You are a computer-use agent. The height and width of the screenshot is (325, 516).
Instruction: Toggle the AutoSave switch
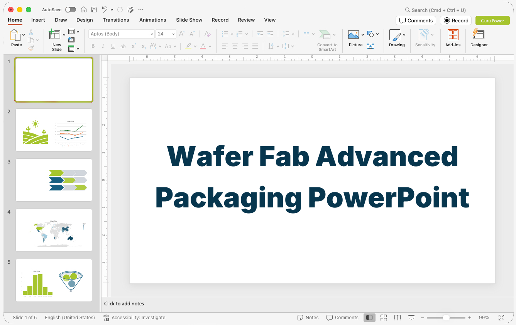tap(71, 10)
